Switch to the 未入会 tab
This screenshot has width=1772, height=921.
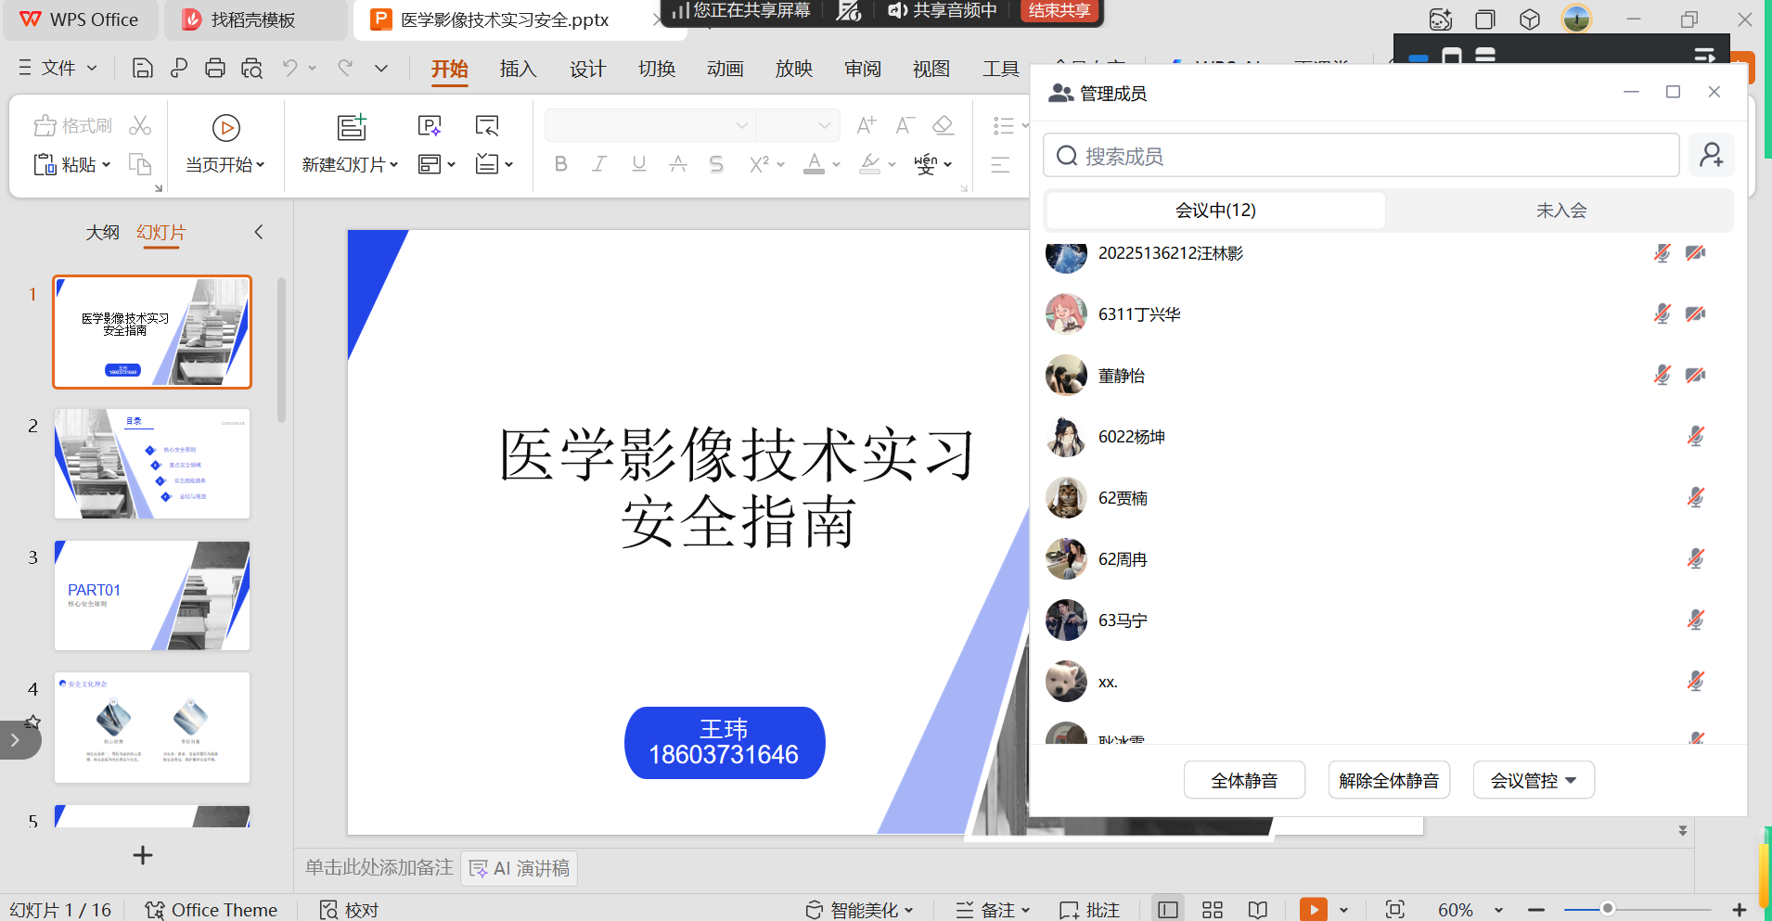click(x=1560, y=211)
